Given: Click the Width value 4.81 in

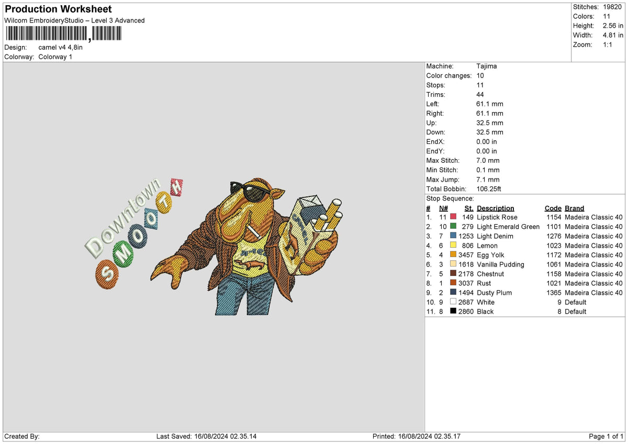Looking at the screenshot, I should pos(612,35).
